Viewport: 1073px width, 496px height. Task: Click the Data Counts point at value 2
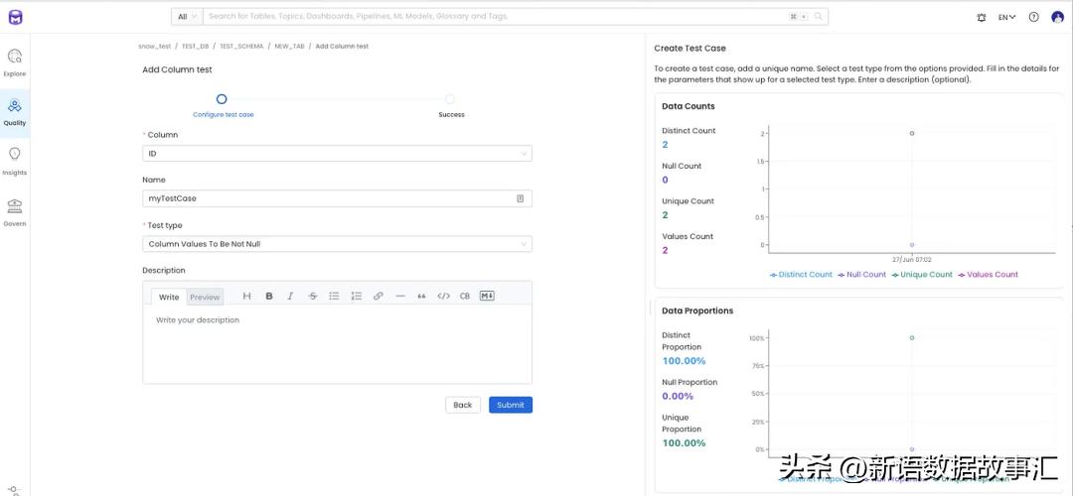click(911, 133)
